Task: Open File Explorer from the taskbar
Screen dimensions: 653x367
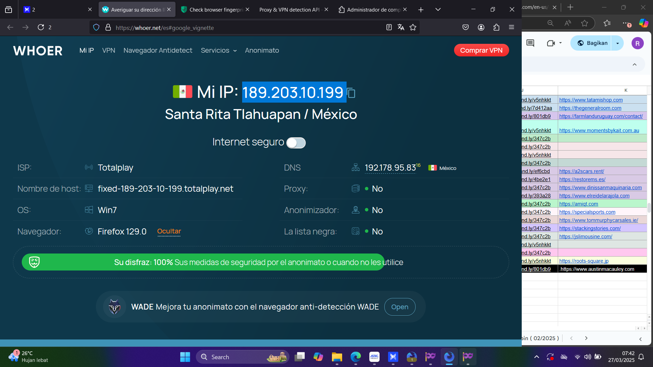Action: [337, 357]
